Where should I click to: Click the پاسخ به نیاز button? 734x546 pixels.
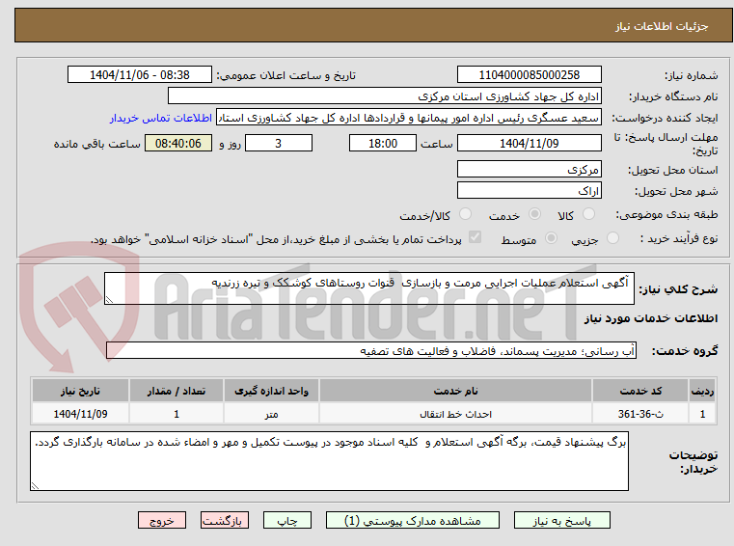point(561,520)
